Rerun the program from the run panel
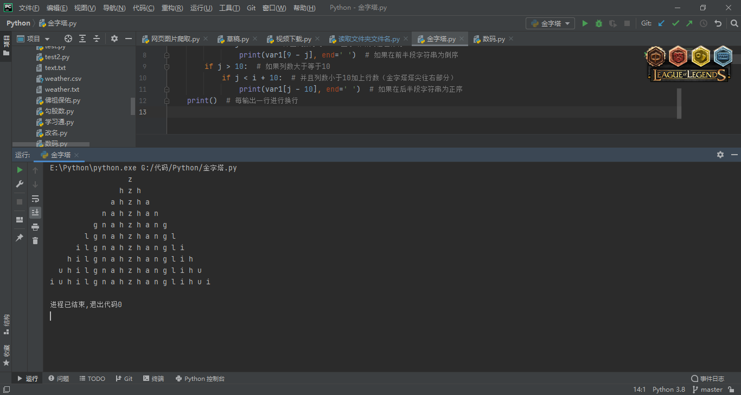Image resolution: width=741 pixels, height=395 pixels. point(19,170)
